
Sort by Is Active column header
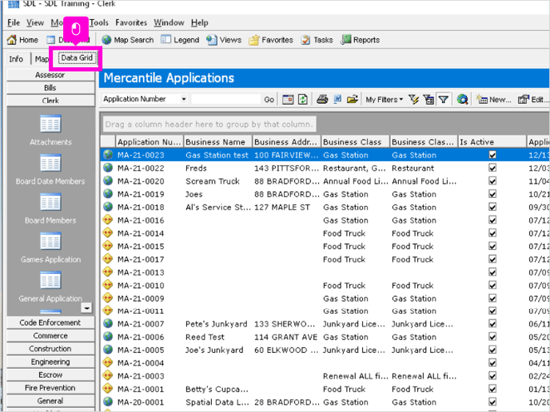[492, 142]
